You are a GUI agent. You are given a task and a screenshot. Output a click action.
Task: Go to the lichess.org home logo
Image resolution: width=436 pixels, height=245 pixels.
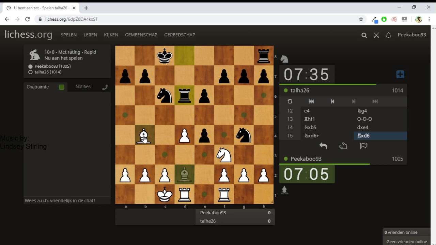[28, 34]
